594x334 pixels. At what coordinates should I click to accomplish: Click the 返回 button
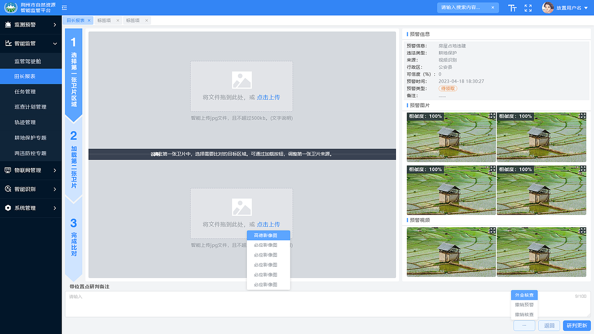pyautogui.click(x=549, y=326)
